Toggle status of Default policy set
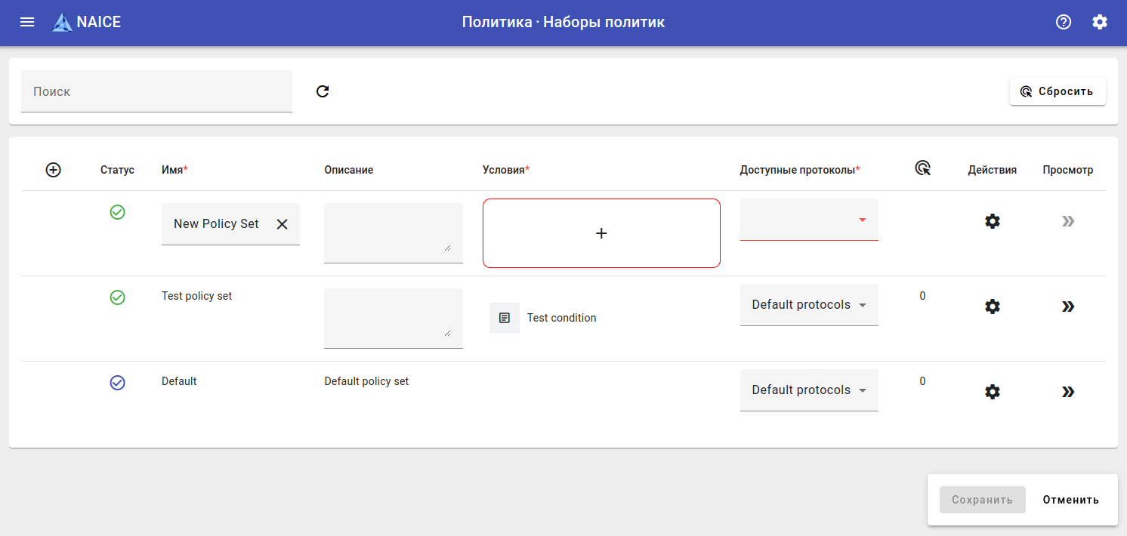Viewport: 1127px width, 536px height. pyautogui.click(x=117, y=383)
